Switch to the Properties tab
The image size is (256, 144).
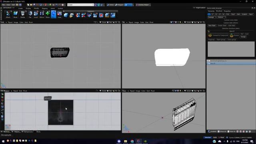click(x=227, y=11)
